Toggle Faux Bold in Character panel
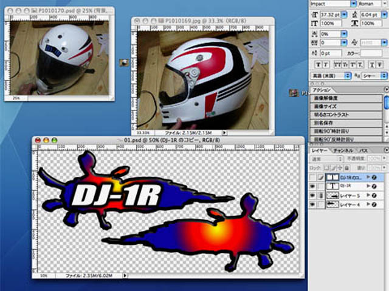The width and height of the screenshot is (389, 291). pos(318,65)
